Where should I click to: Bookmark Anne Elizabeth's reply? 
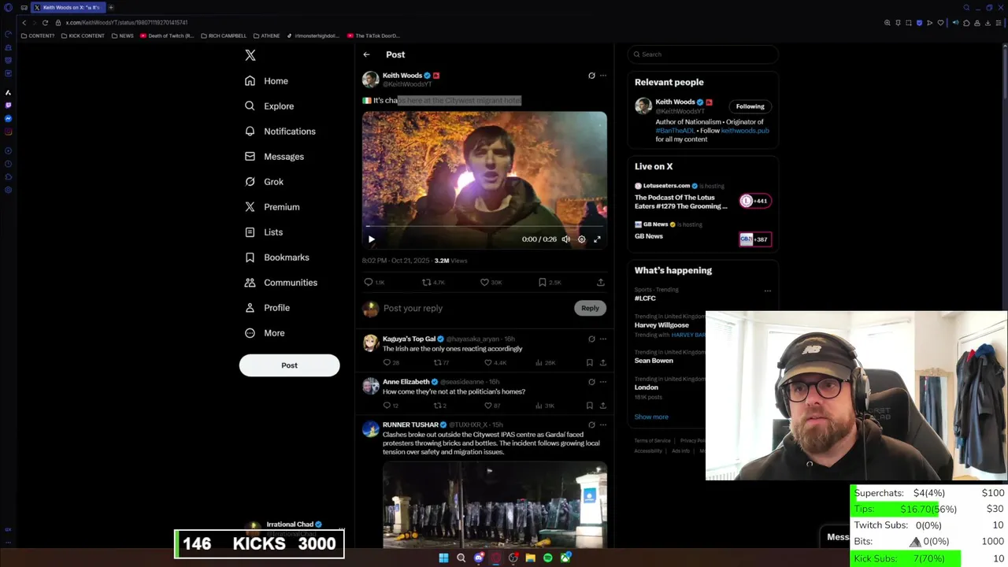[x=589, y=406]
